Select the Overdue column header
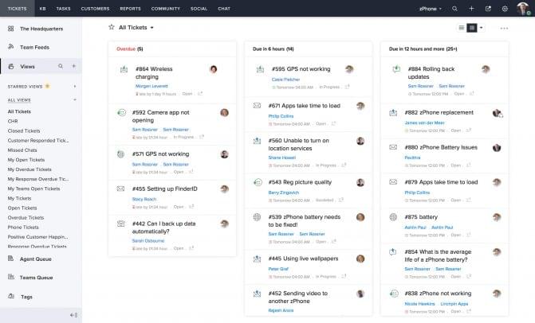The width and height of the screenshot is (535, 323). [130, 49]
